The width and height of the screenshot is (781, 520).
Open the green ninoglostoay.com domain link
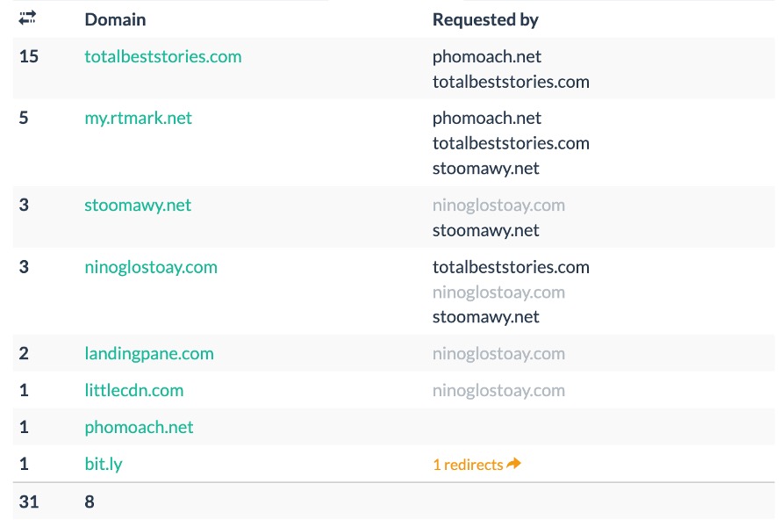click(150, 267)
